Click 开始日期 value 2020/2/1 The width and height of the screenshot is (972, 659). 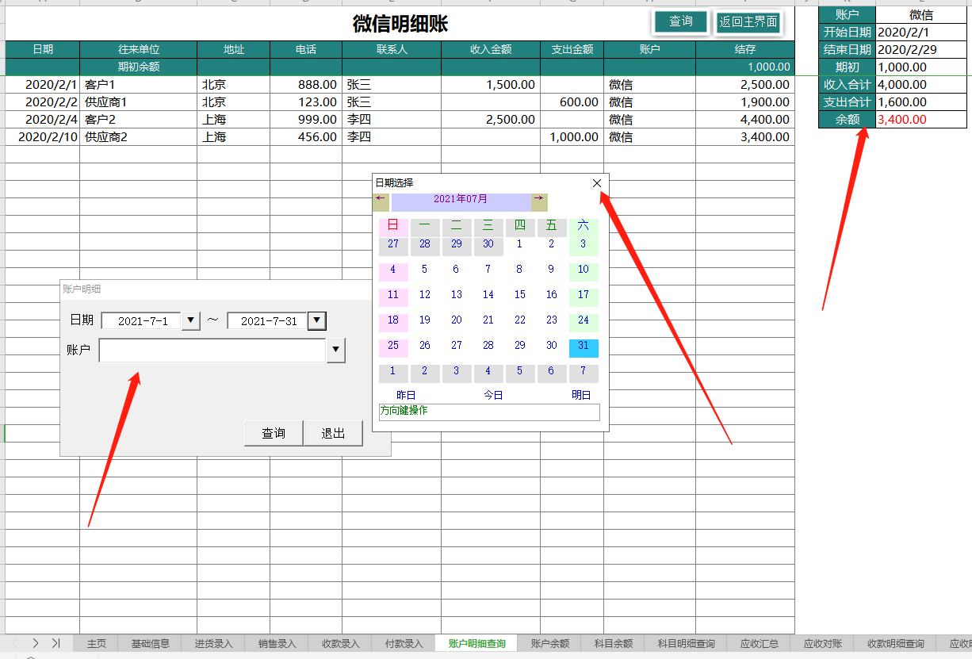921,33
